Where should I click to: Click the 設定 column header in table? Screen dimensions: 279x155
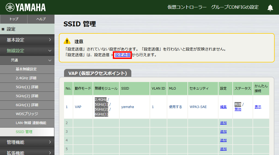click(x=225, y=88)
